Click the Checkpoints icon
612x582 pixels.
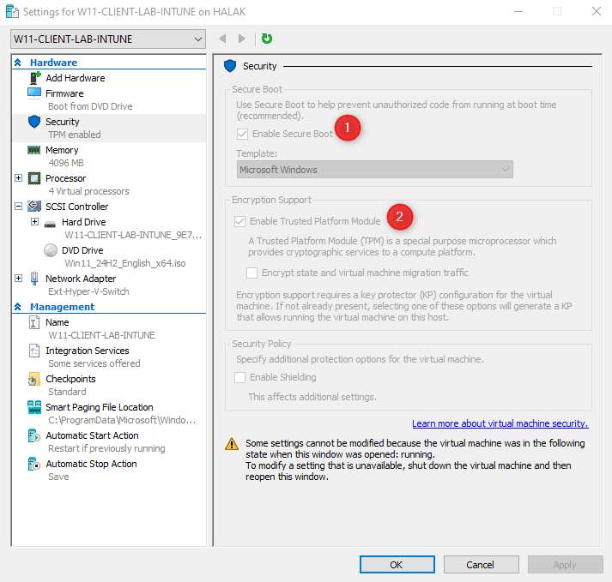pos(34,379)
